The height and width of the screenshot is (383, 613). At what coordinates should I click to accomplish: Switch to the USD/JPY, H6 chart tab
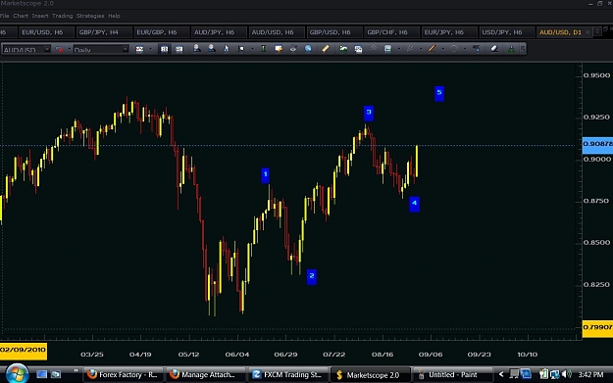tap(507, 32)
